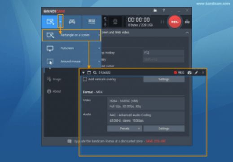Pause recording with the pause button
The image size is (233, 162).
pos(162,22)
